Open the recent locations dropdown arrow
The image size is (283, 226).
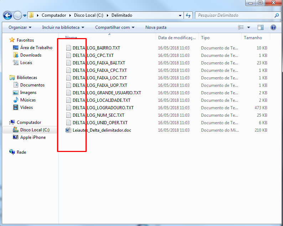point(25,16)
